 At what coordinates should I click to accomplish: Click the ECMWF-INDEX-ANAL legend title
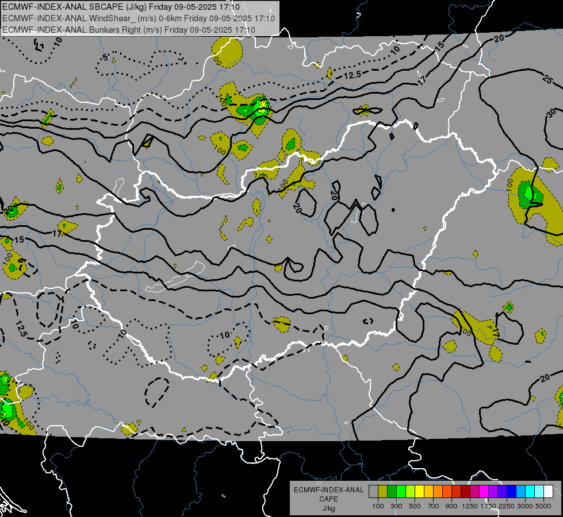tap(328, 490)
